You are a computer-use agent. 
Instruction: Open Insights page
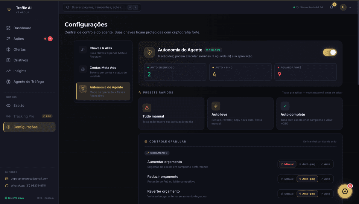(29, 71)
